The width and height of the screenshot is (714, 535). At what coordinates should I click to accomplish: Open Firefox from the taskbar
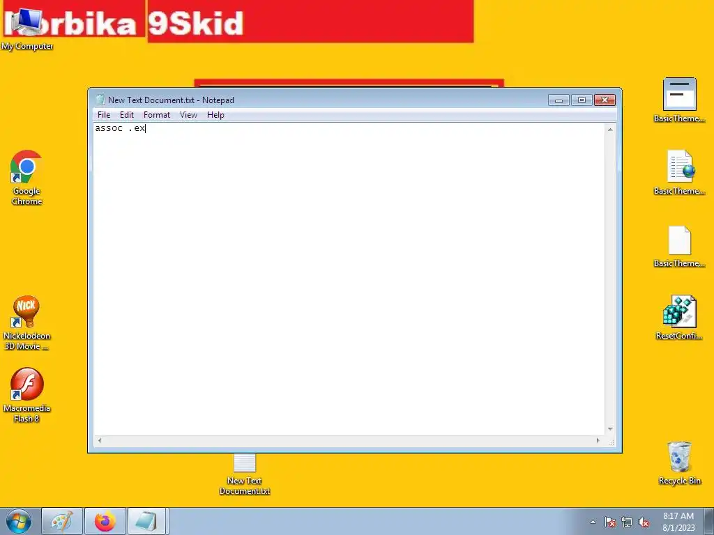[105, 521]
